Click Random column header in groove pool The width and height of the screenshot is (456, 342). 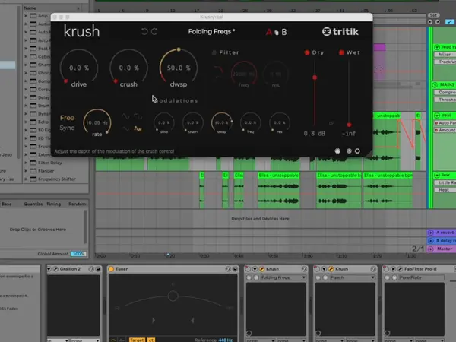[x=77, y=204]
